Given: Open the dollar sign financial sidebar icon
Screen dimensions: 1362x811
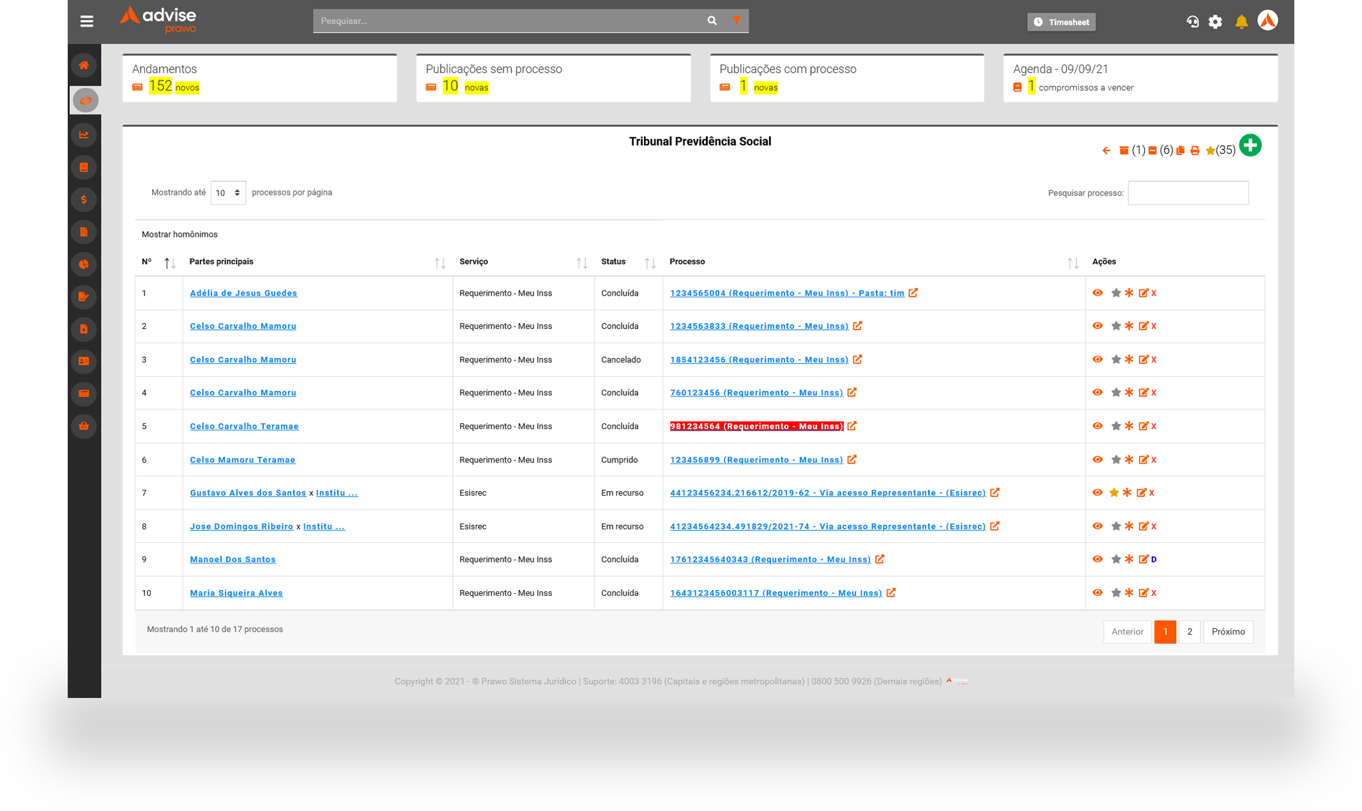Looking at the screenshot, I should coord(84,200).
